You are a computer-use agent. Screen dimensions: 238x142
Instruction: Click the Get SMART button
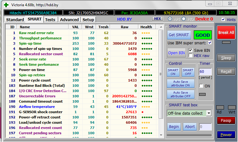click(x=179, y=35)
